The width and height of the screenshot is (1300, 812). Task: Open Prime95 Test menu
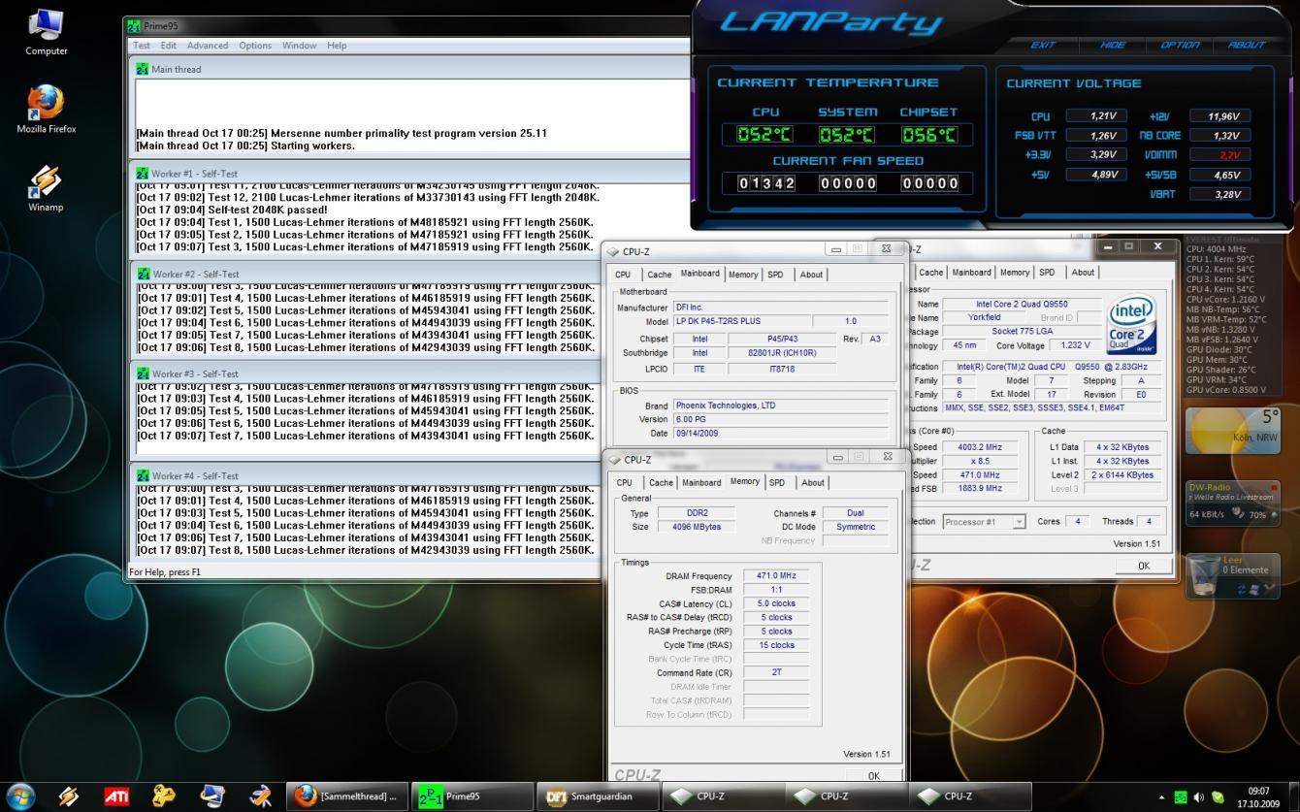click(x=142, y=46)
